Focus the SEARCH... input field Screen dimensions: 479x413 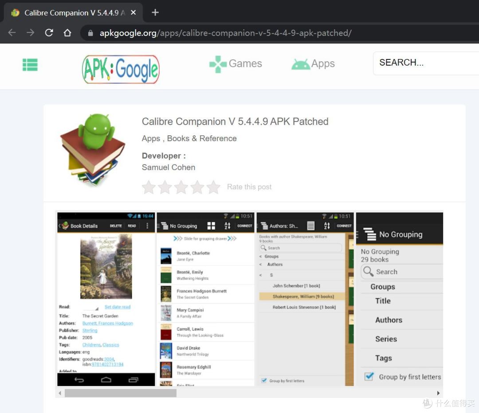(426, 63)
